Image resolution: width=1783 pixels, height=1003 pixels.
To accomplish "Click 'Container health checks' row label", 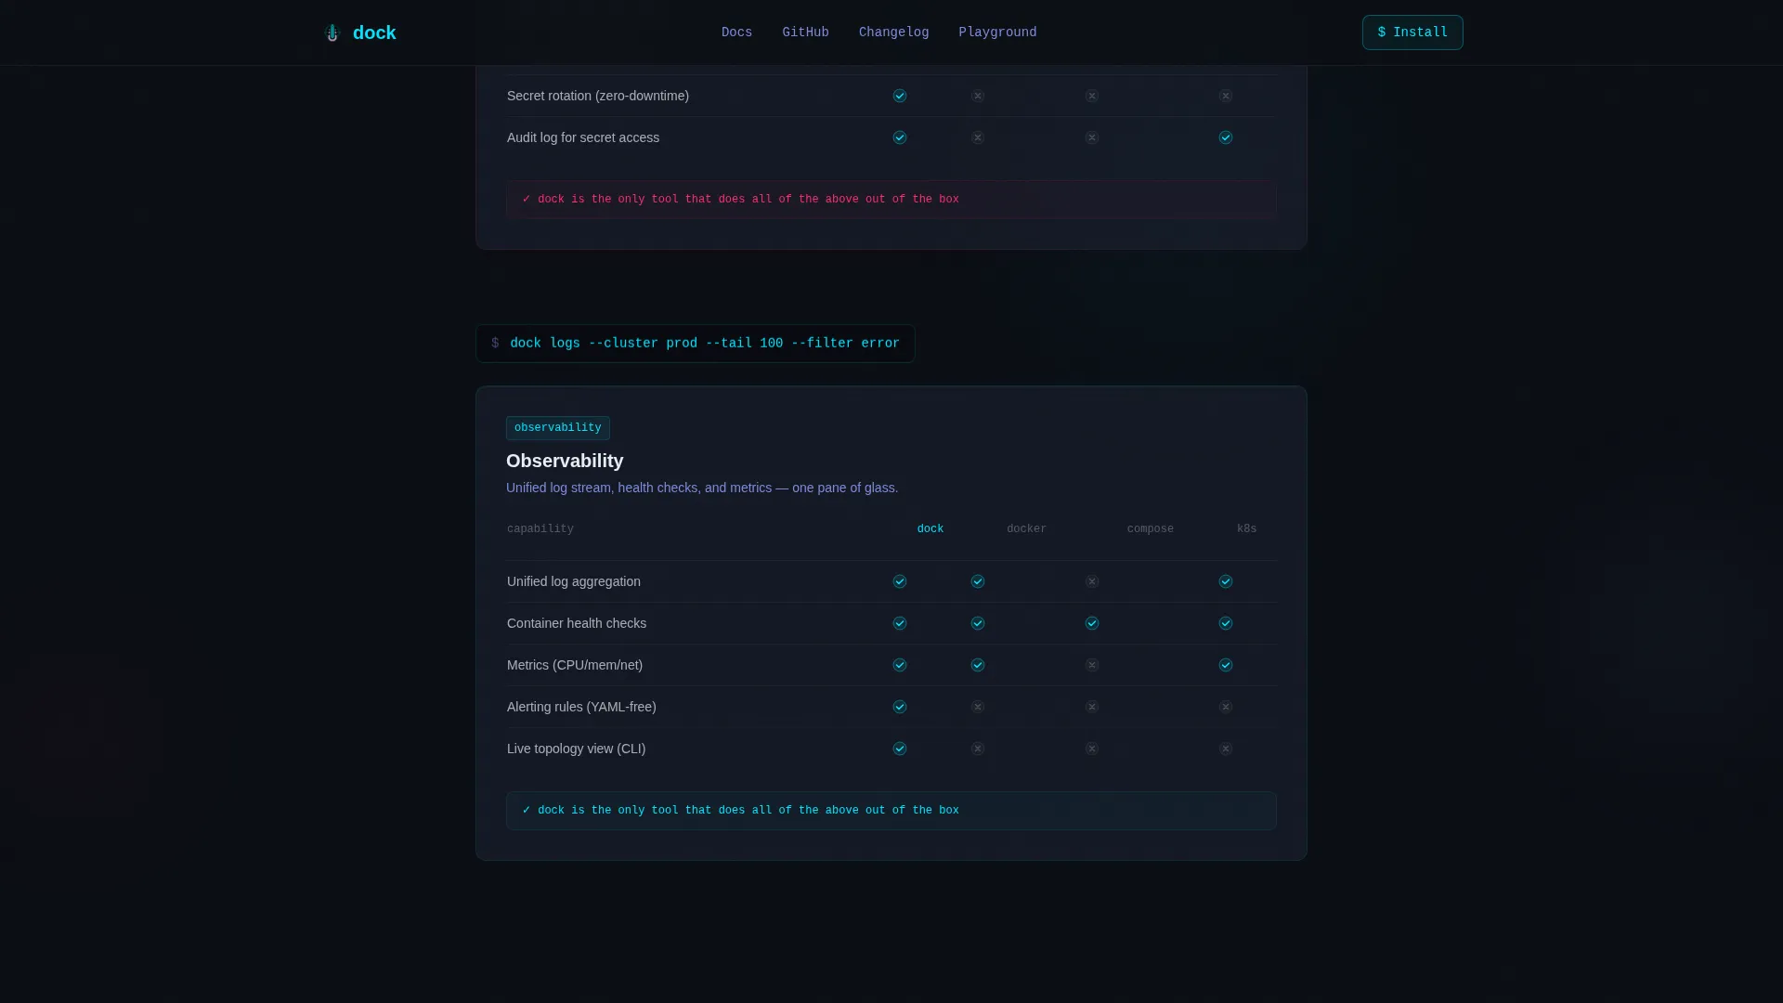I will click(577, 623).
